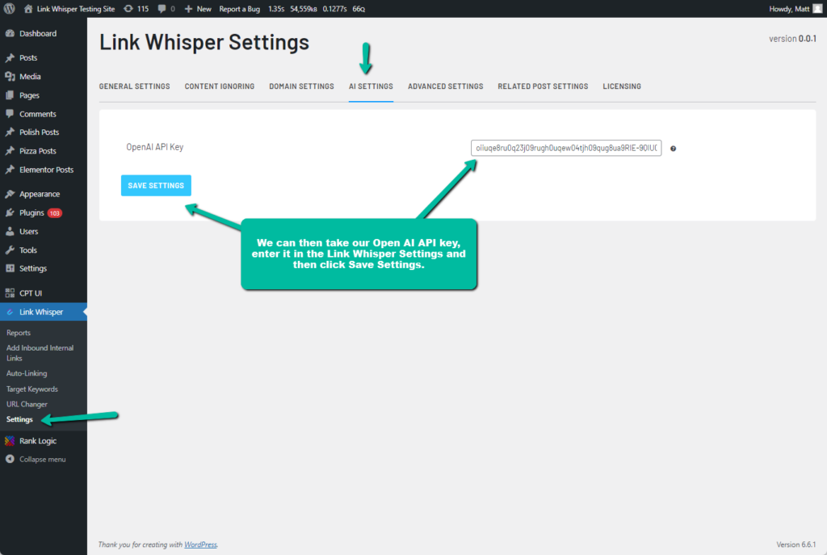
Task: Open Link Whisper Testing Site link
Action: 75,8
